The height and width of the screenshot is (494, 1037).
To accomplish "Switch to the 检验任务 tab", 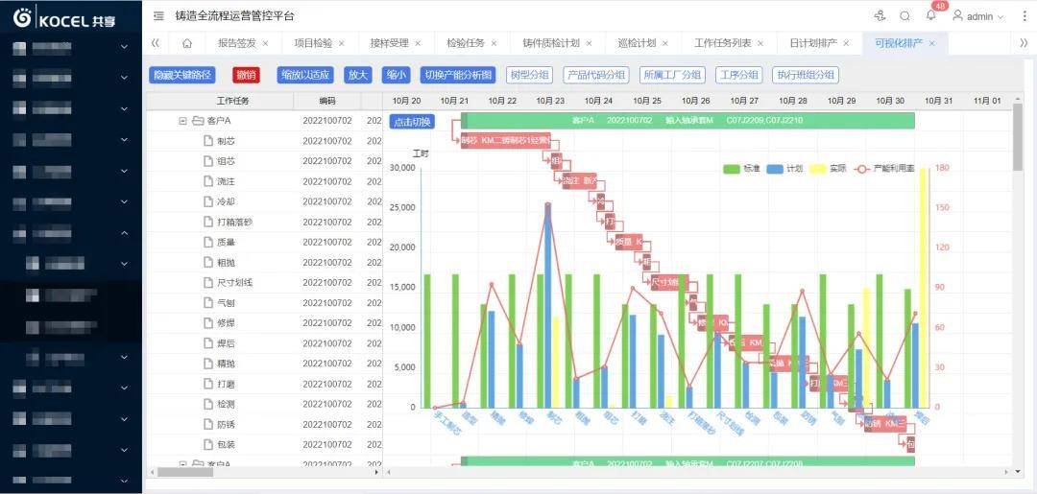I will tap(466, 43).
